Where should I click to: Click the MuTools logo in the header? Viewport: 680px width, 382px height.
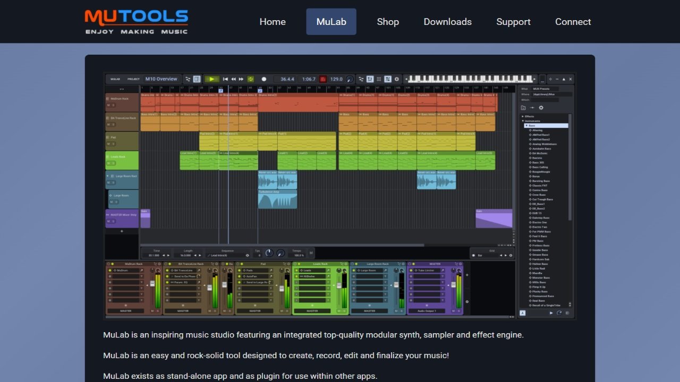tap(137, 22)
